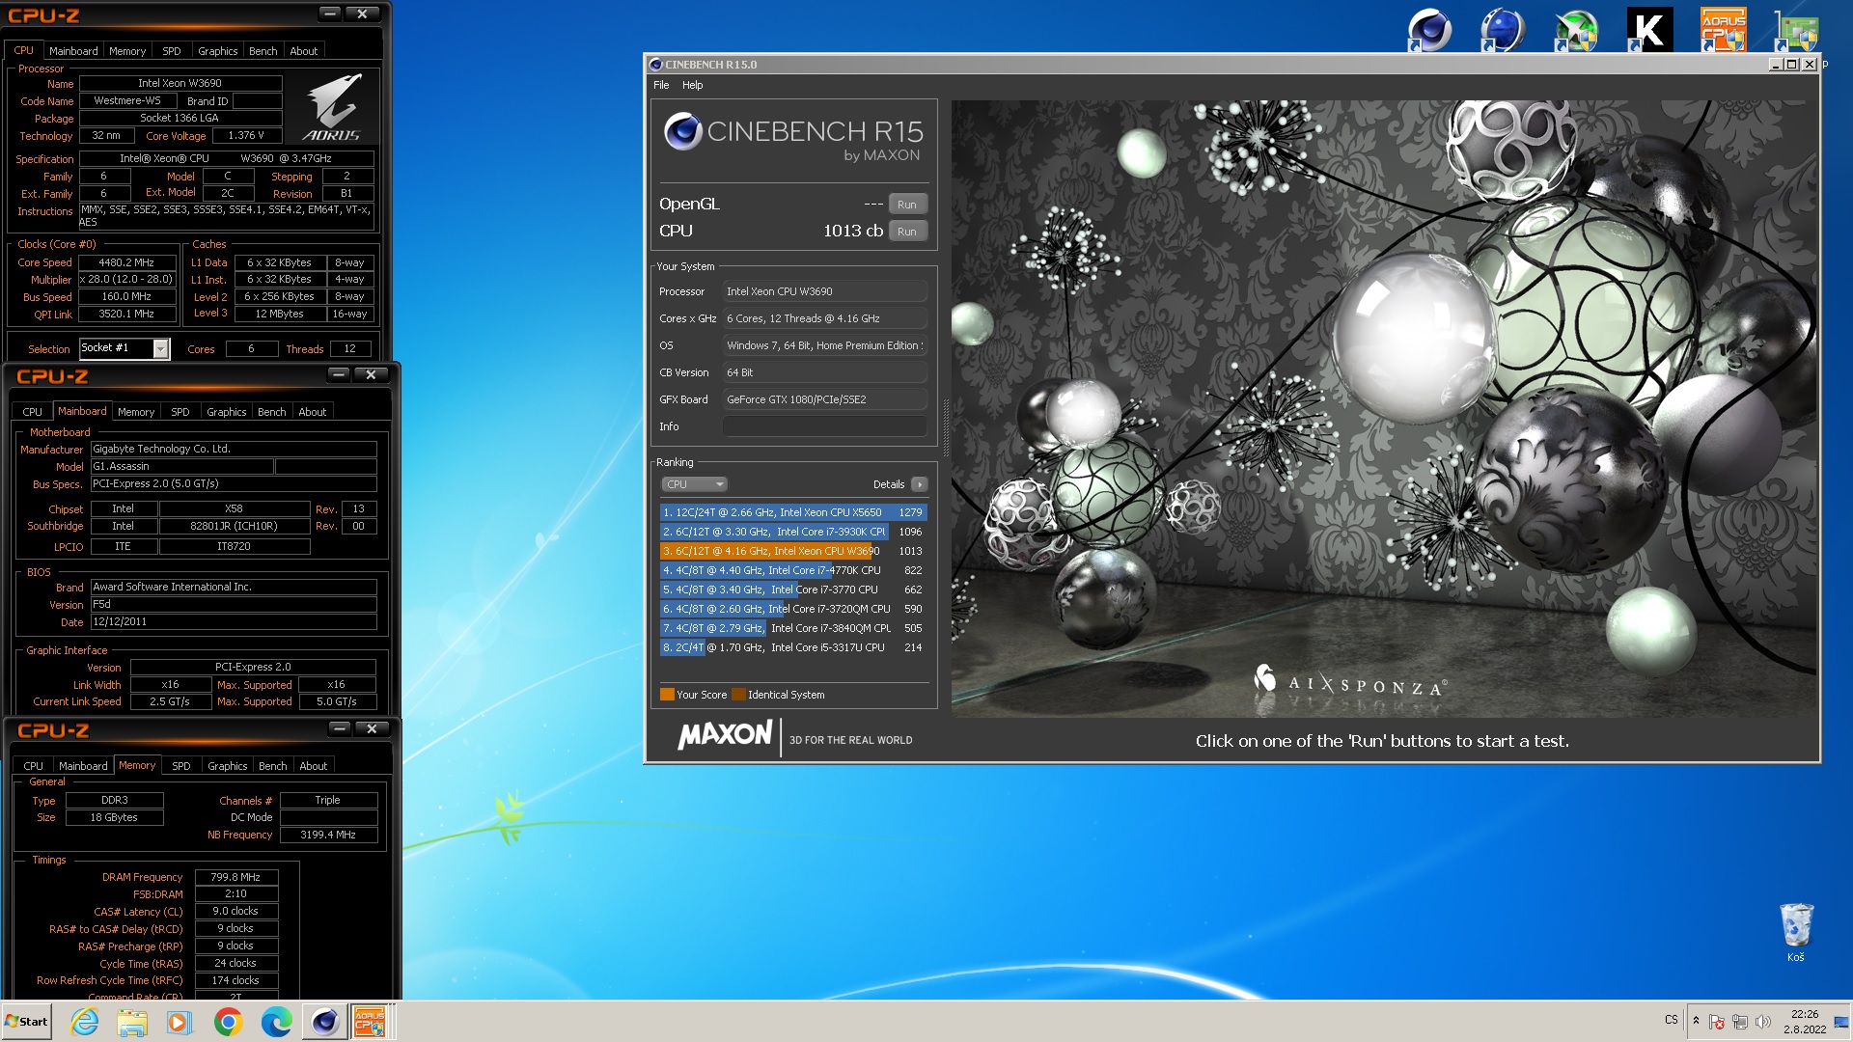Click motherboard model G1.Assassin field
1853x1042 pixels.
181,467
